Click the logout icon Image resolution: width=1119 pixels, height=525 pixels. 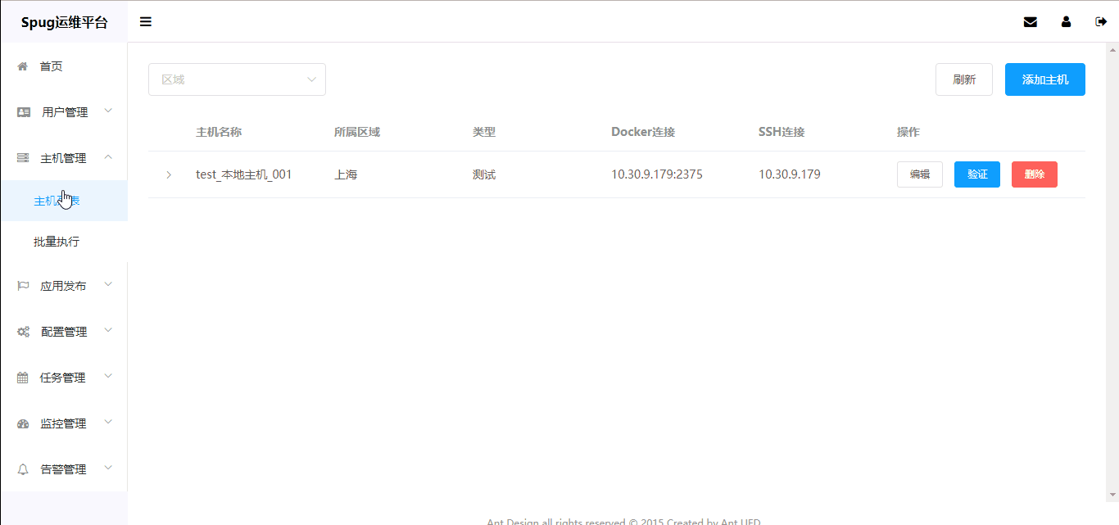(x=1101, y=22)
